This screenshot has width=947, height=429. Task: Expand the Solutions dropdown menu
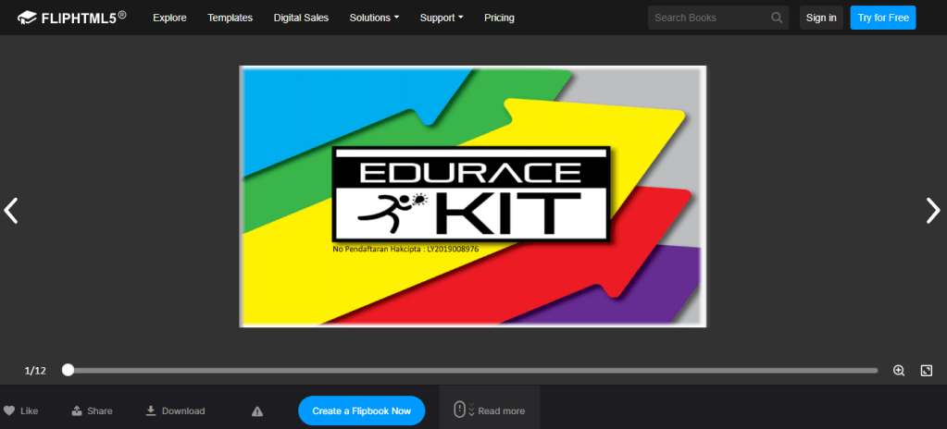pyautogui.click(x=374, y=18)
